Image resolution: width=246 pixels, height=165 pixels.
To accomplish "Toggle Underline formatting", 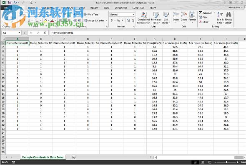I will (28, 20).
